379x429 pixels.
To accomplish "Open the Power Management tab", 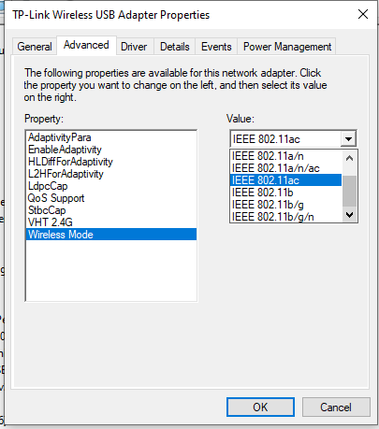I will [x=286, y=47].
